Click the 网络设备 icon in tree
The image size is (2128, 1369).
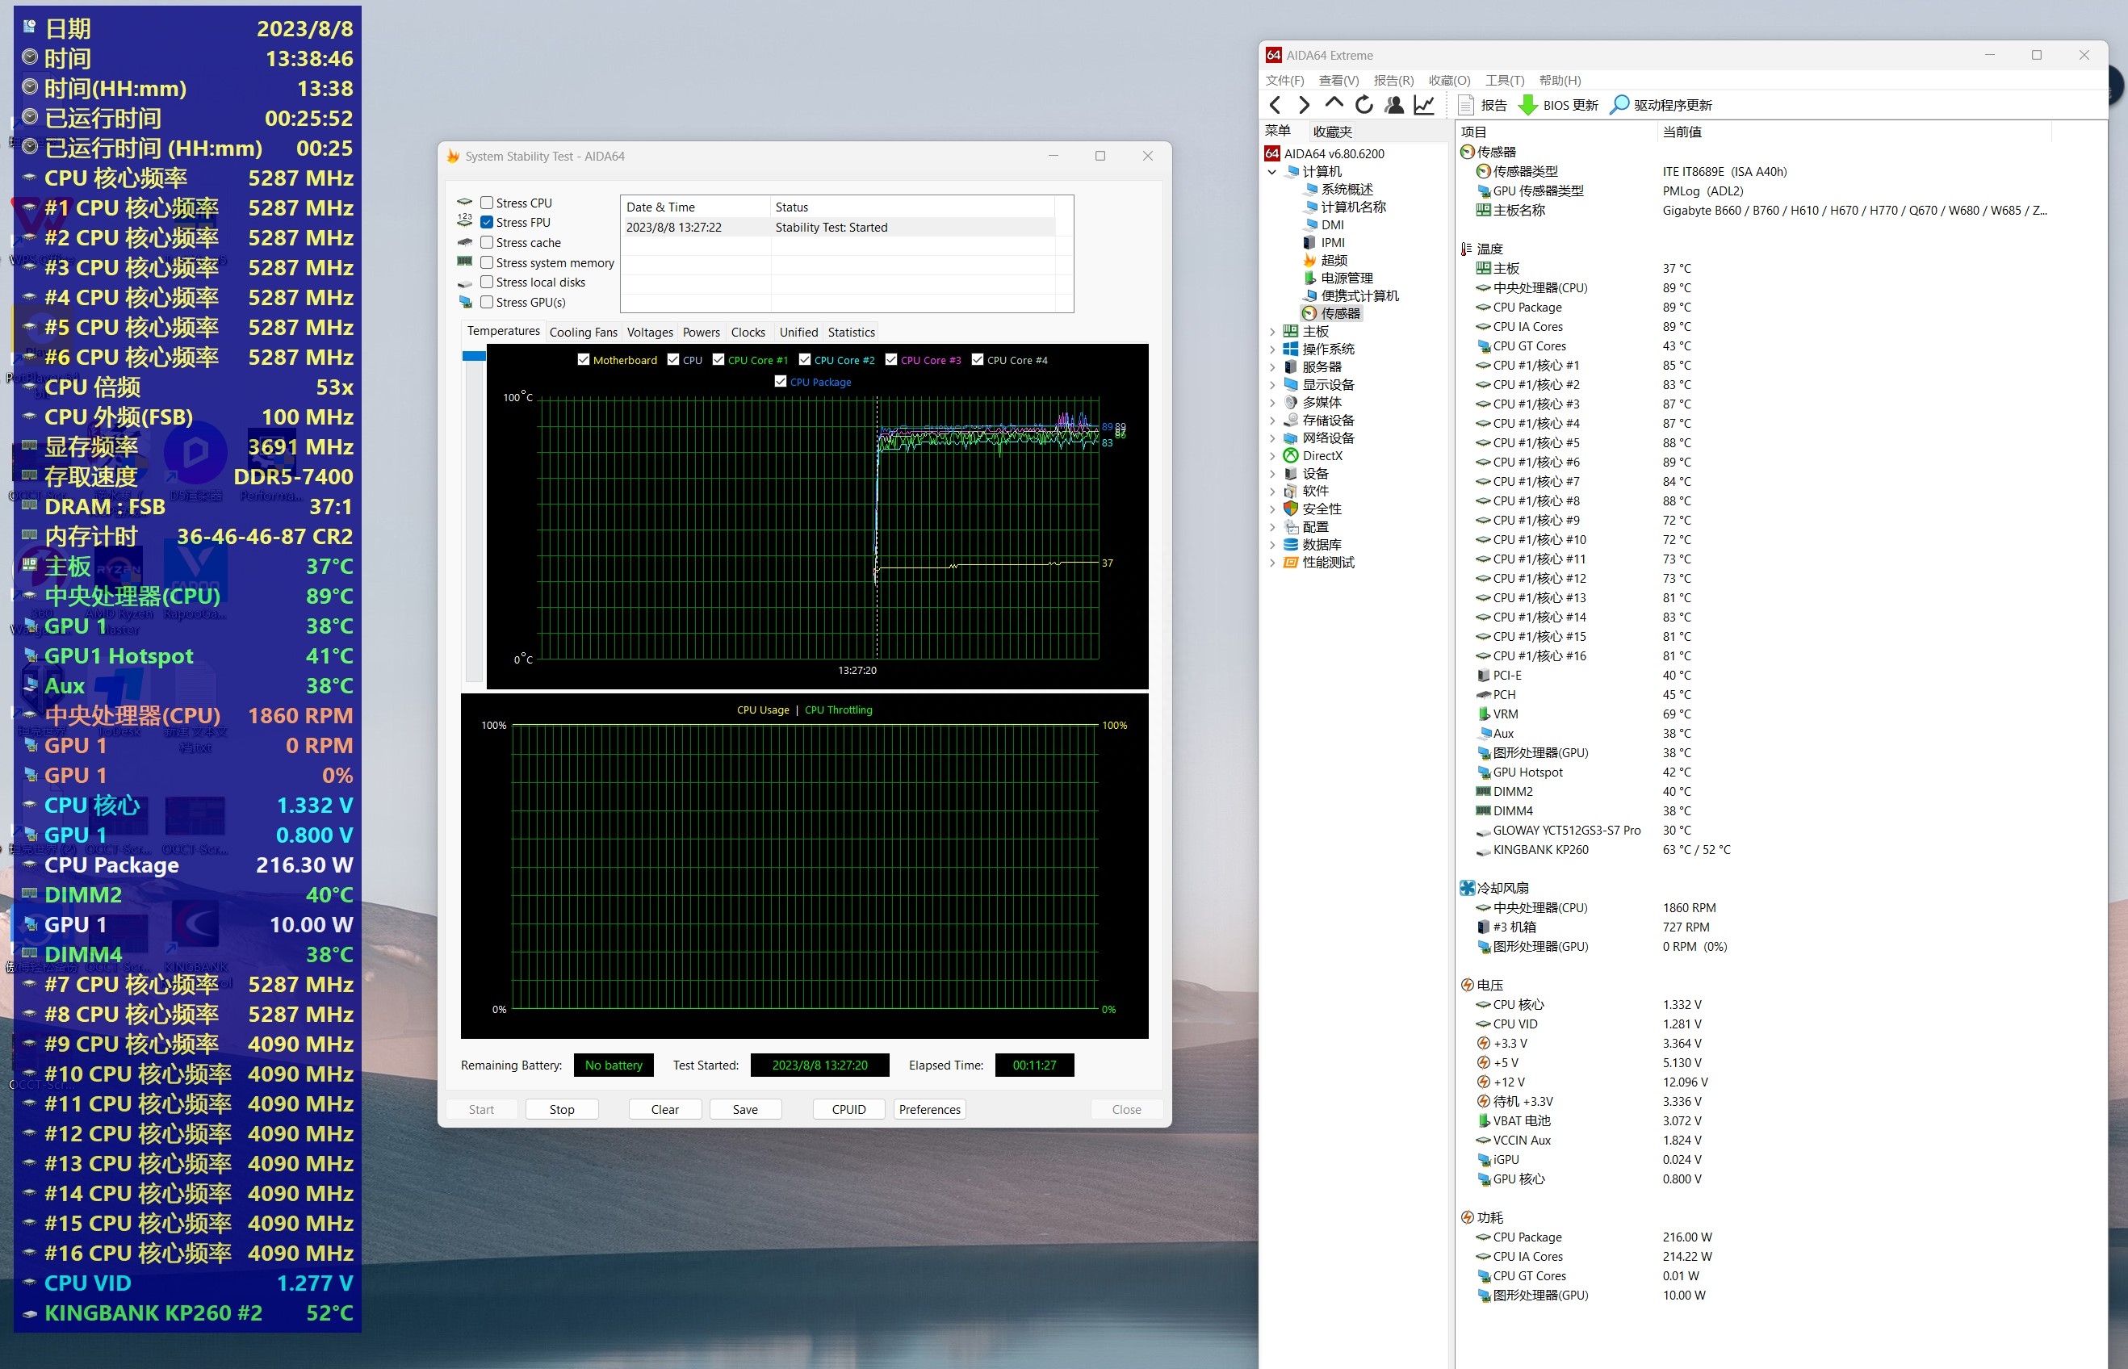pos(1291,438)
